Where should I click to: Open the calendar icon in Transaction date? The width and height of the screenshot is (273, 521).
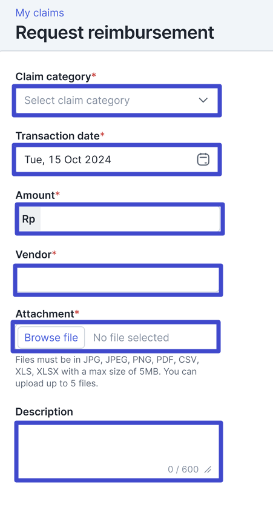[x=203, y=160]
